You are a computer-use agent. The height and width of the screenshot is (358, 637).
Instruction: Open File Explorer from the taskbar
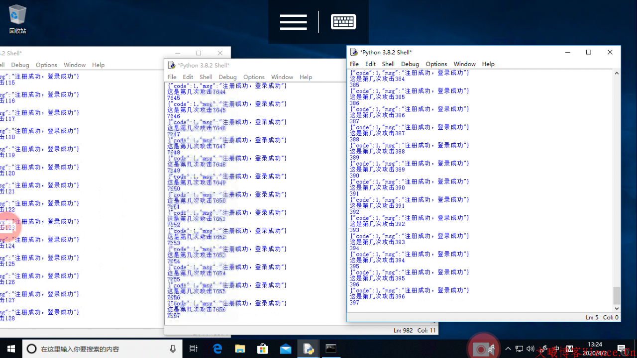[240, 349]
